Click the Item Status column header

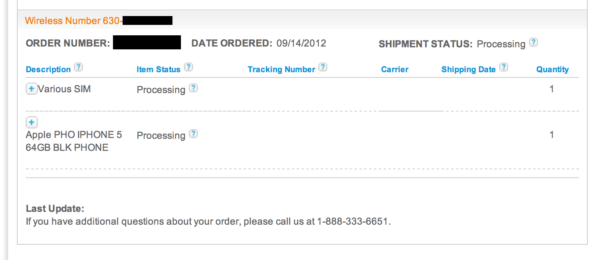click(158, 69)
